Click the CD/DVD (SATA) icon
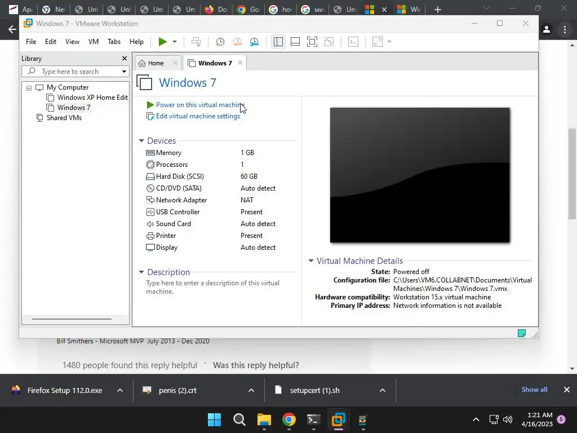 [x=150, y=188]
